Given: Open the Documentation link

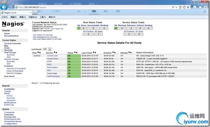Looking at the screenshot, I should tap(11, 36).
